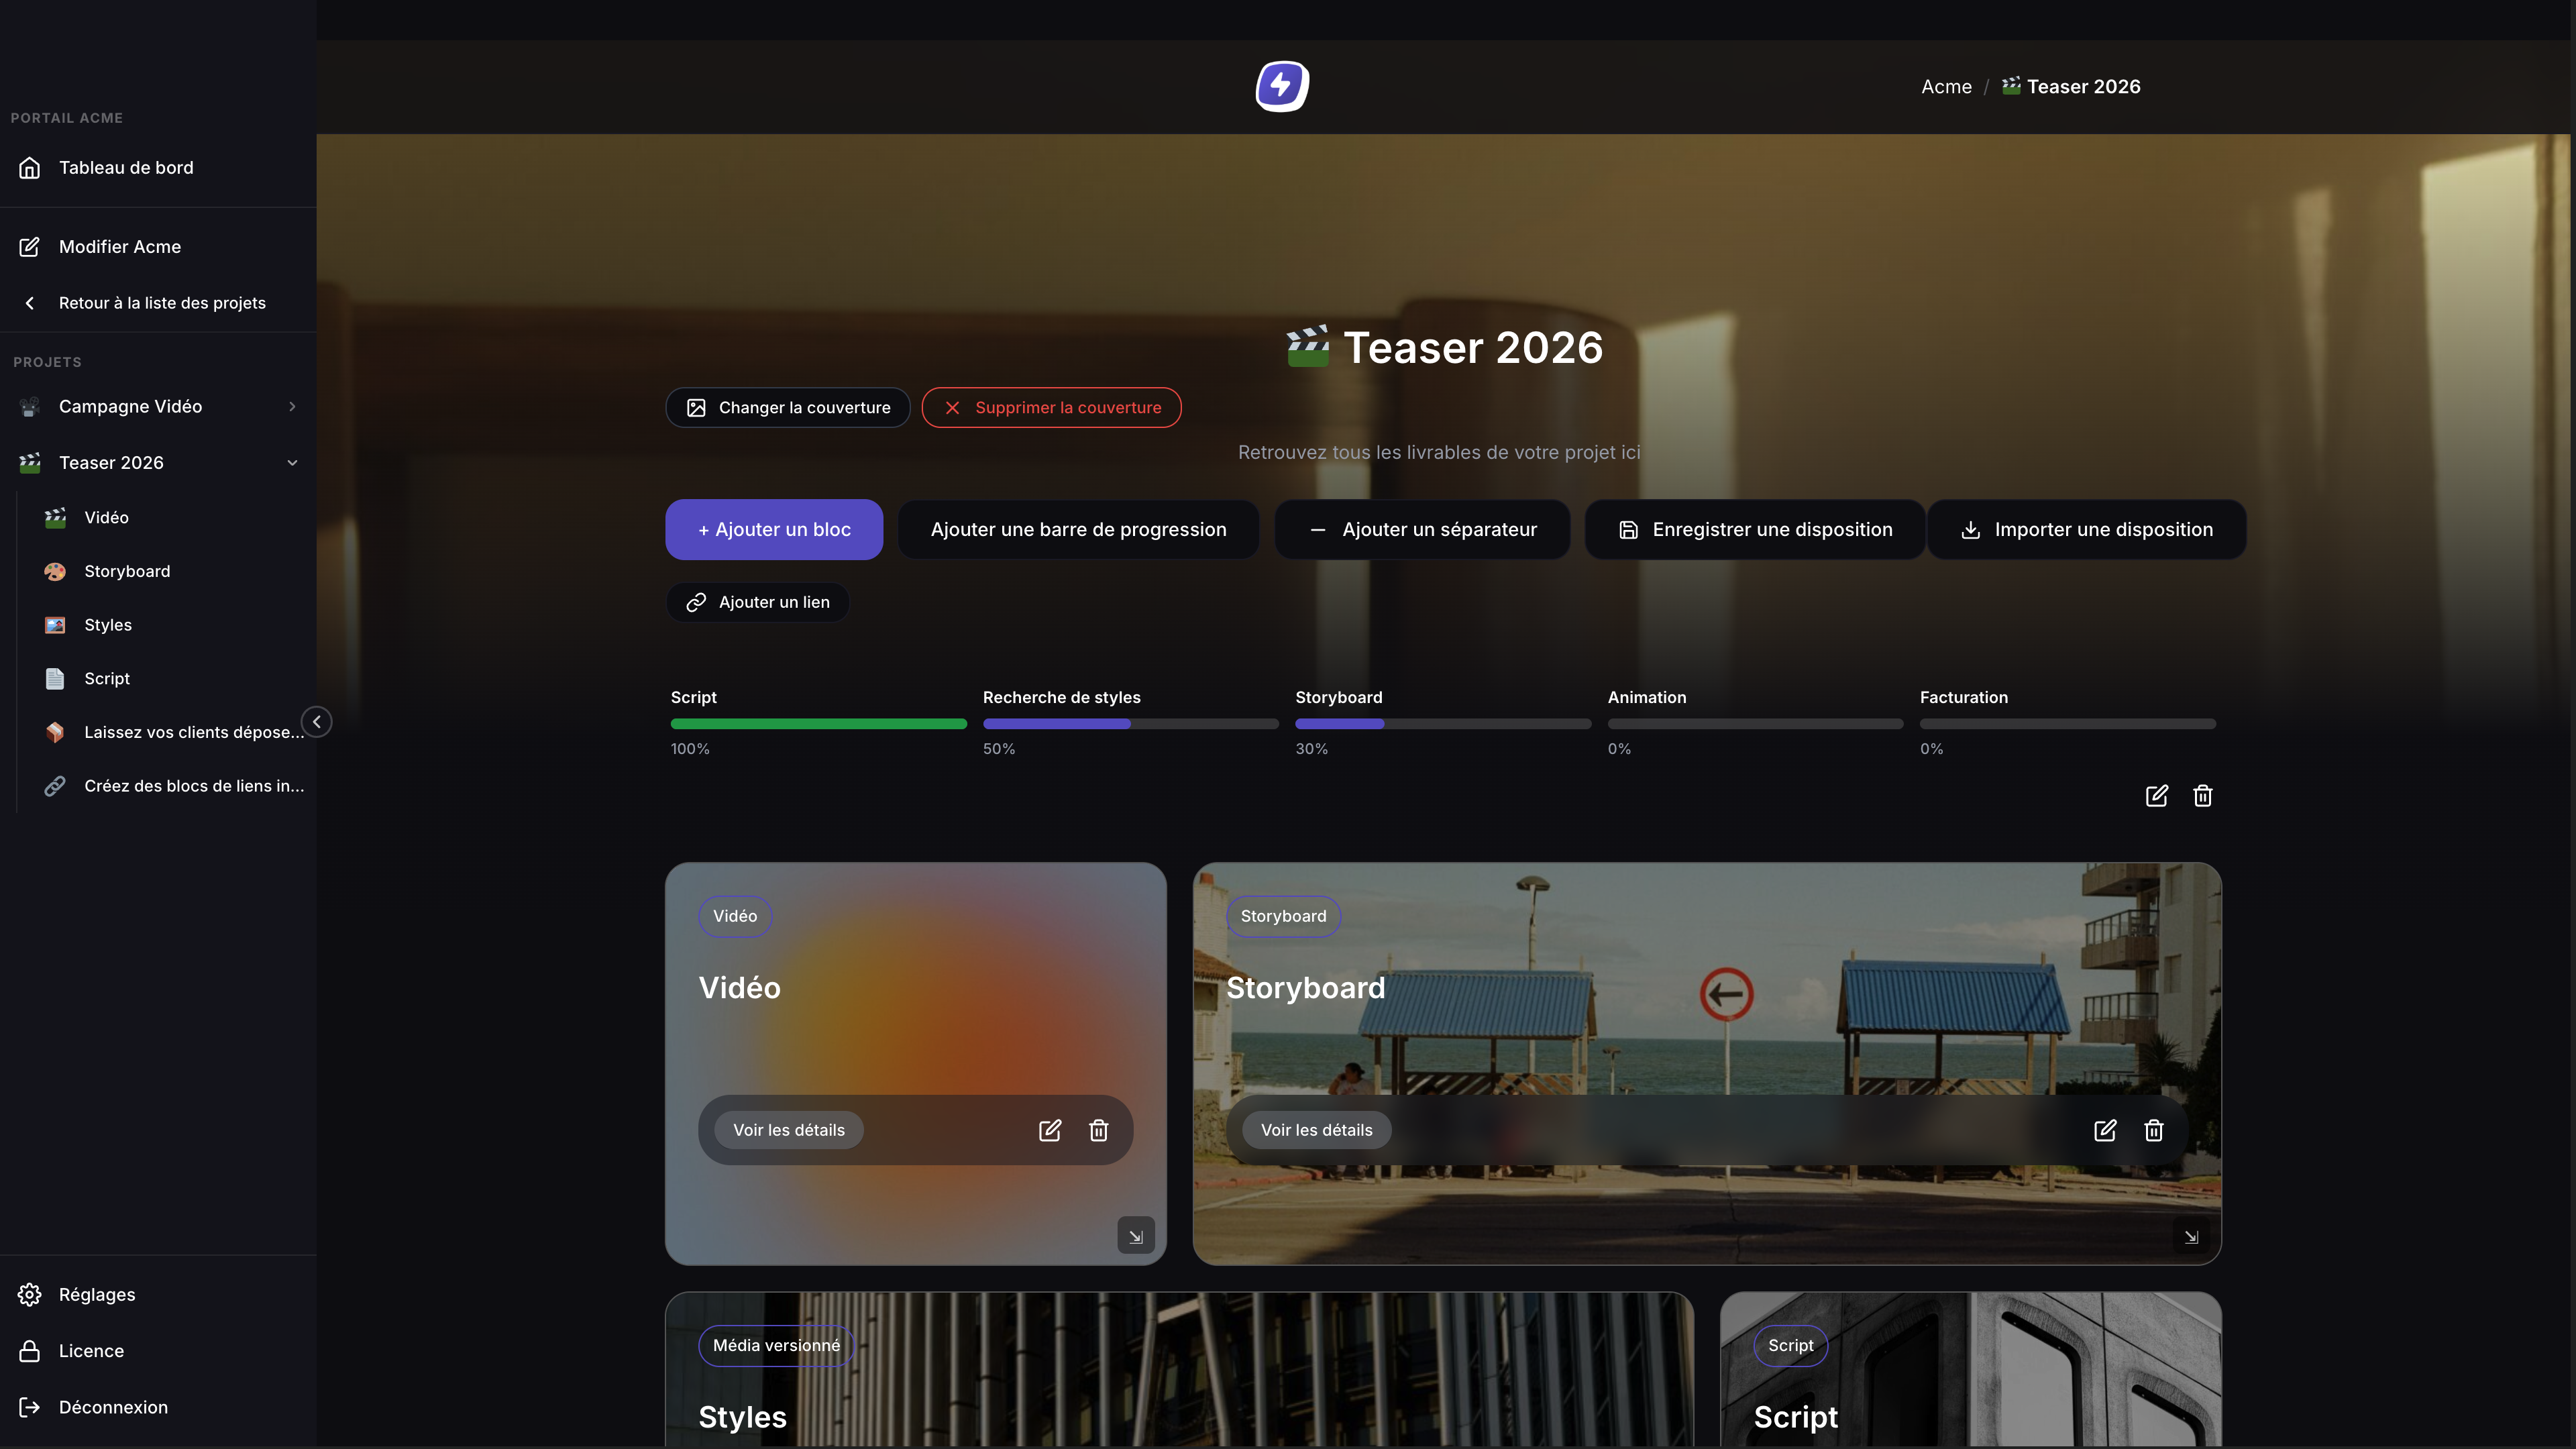Click the Recherche de styles progress bar
2576x1449 pixels.
coord(1131,724)
